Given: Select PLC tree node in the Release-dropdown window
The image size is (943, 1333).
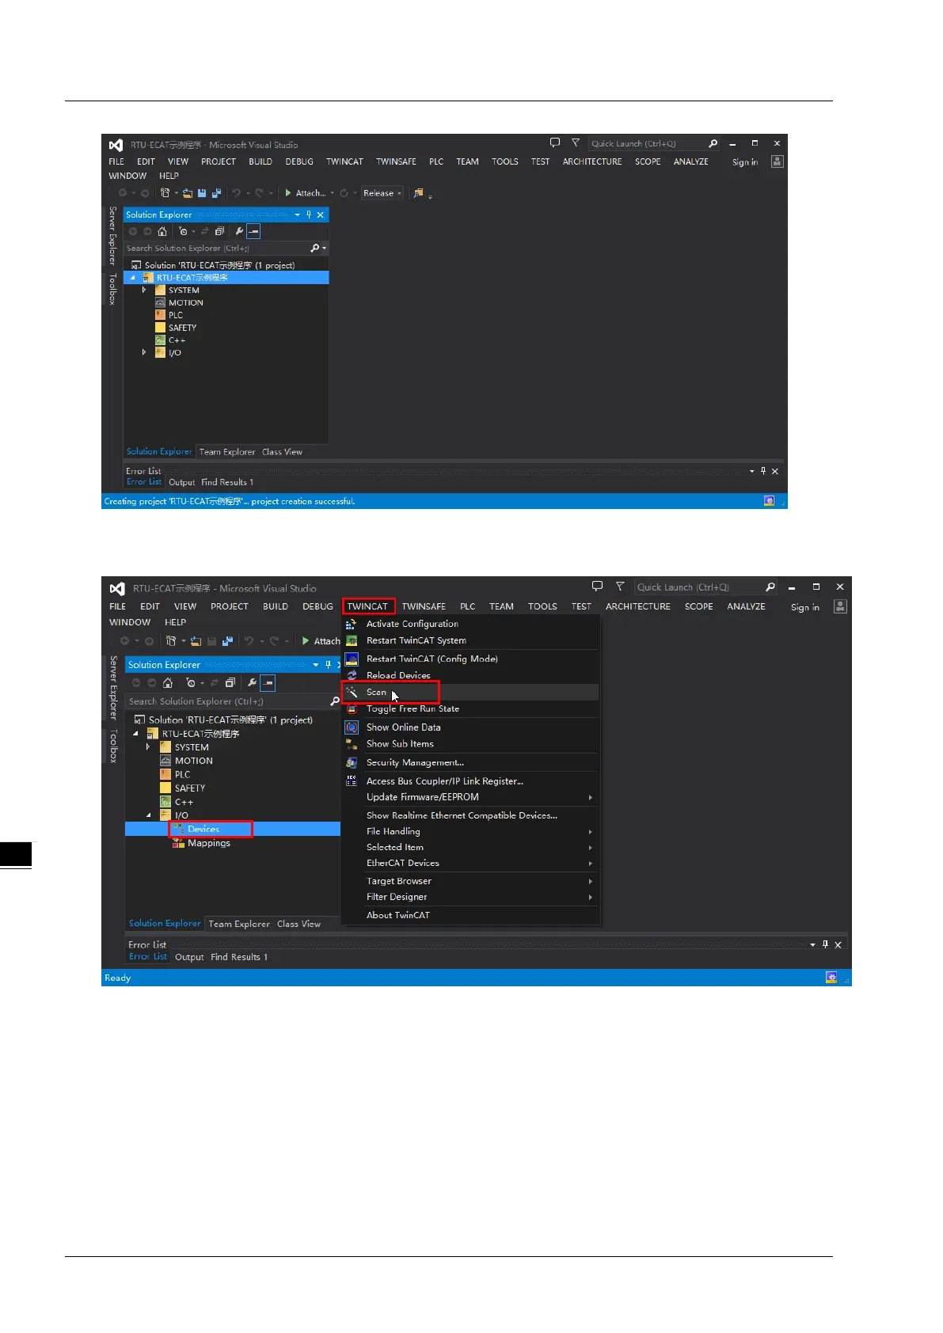Looking at the screenshot, I should click(175, 315).
